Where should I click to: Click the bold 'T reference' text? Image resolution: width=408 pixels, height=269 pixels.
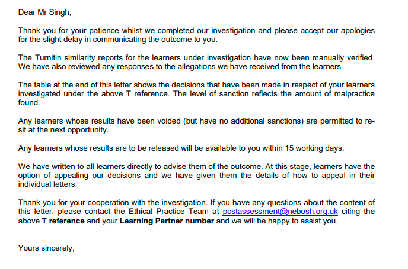63,221
